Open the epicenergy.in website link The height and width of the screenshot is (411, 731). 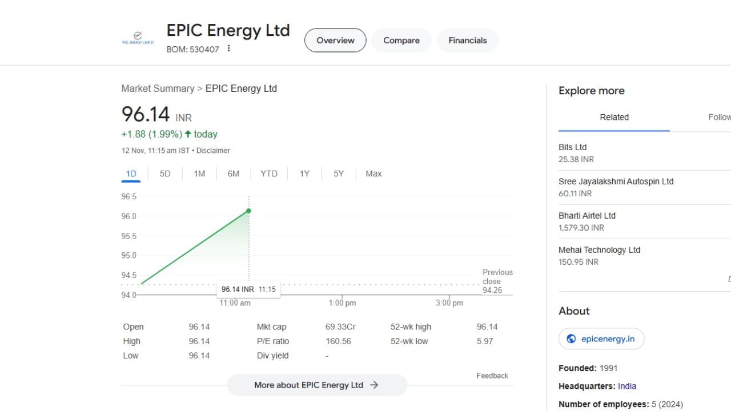[x=601, y=339]
